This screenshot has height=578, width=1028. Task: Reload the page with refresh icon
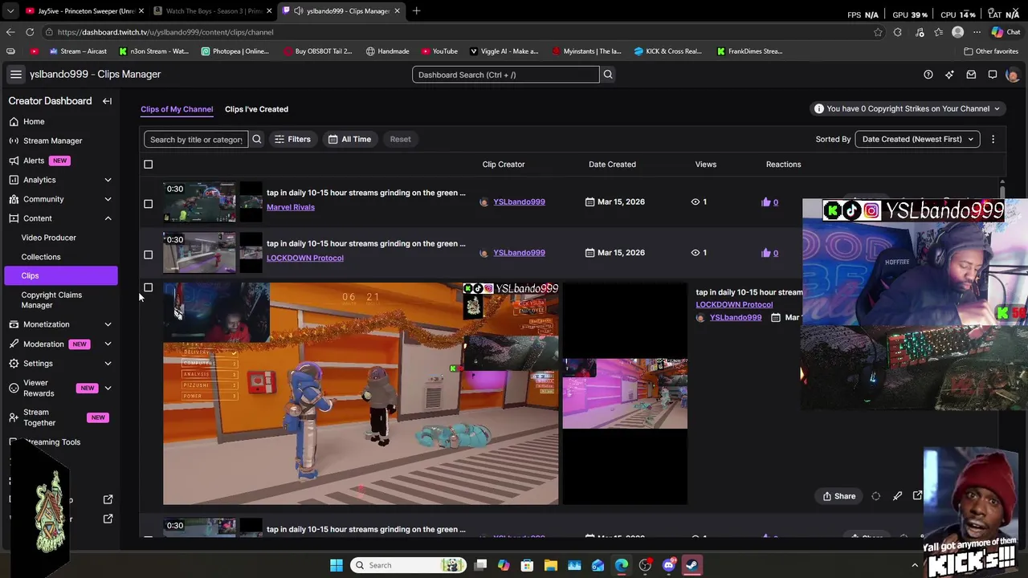[30, 32]
